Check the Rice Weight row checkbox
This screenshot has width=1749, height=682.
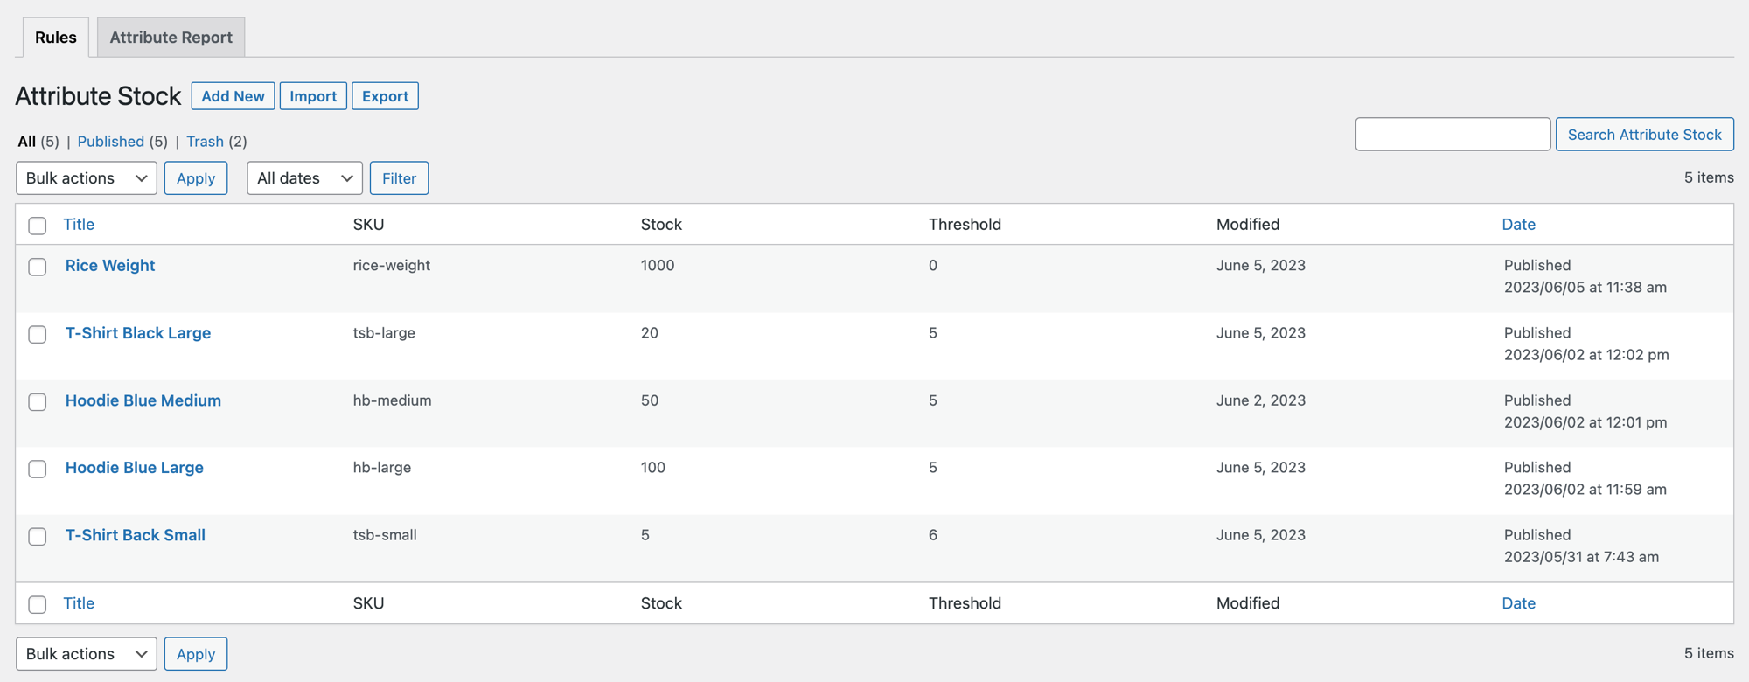(38, 267)
